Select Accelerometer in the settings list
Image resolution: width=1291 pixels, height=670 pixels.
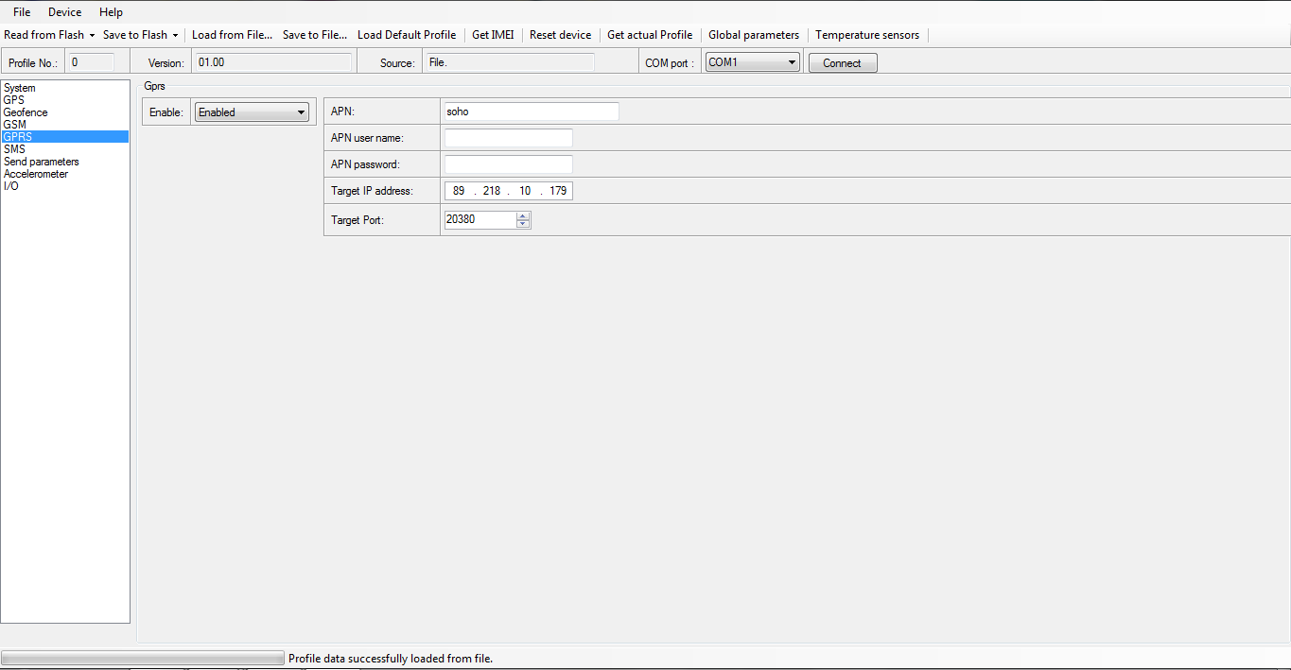pos(36,174)
